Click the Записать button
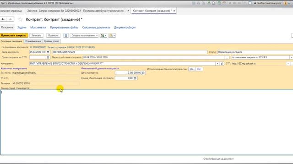Viewport: 293px width, 164px height. click(36, 36)
